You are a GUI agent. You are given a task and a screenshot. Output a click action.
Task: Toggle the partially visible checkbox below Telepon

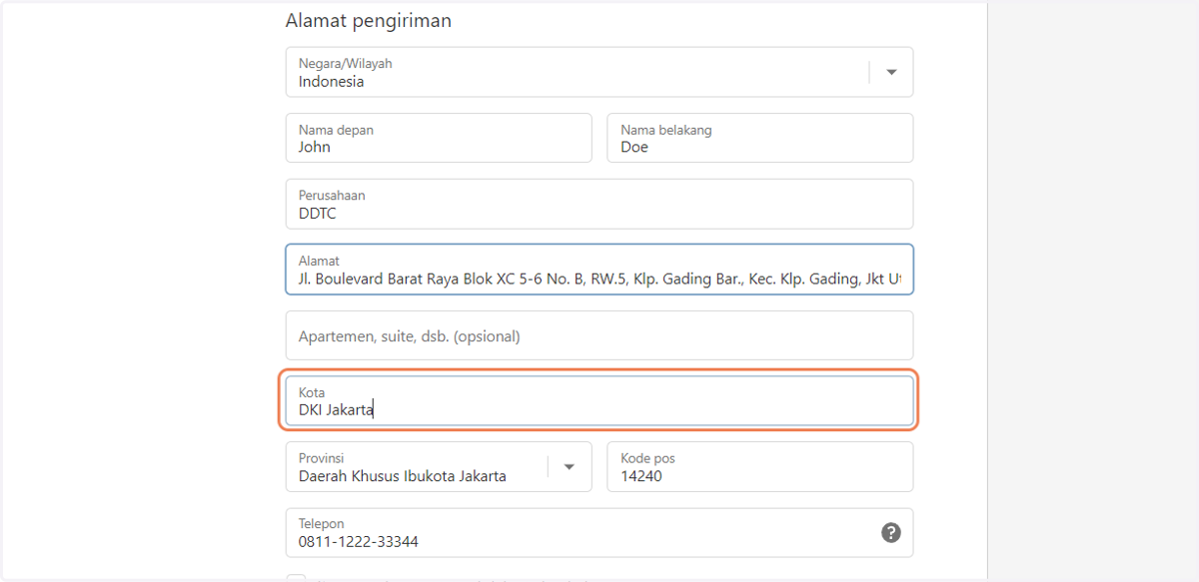click(x=296, y=578)
